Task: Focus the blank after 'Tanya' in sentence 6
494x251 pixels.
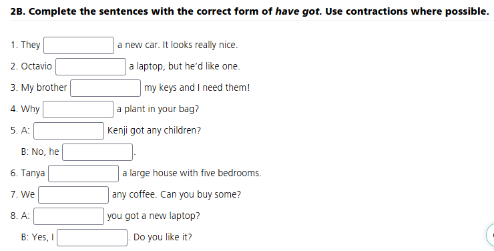Action: 83,174
